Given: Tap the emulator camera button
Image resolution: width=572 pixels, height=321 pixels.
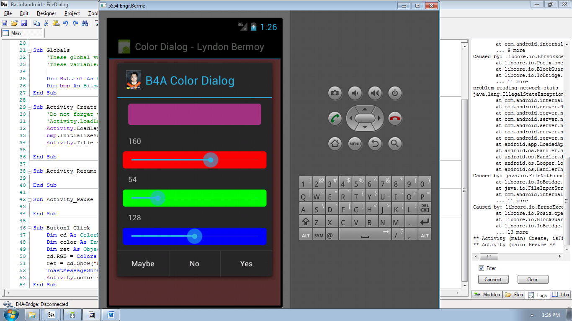Looking at the screenshot, I should pyautogui.click(x=335, y=93).
